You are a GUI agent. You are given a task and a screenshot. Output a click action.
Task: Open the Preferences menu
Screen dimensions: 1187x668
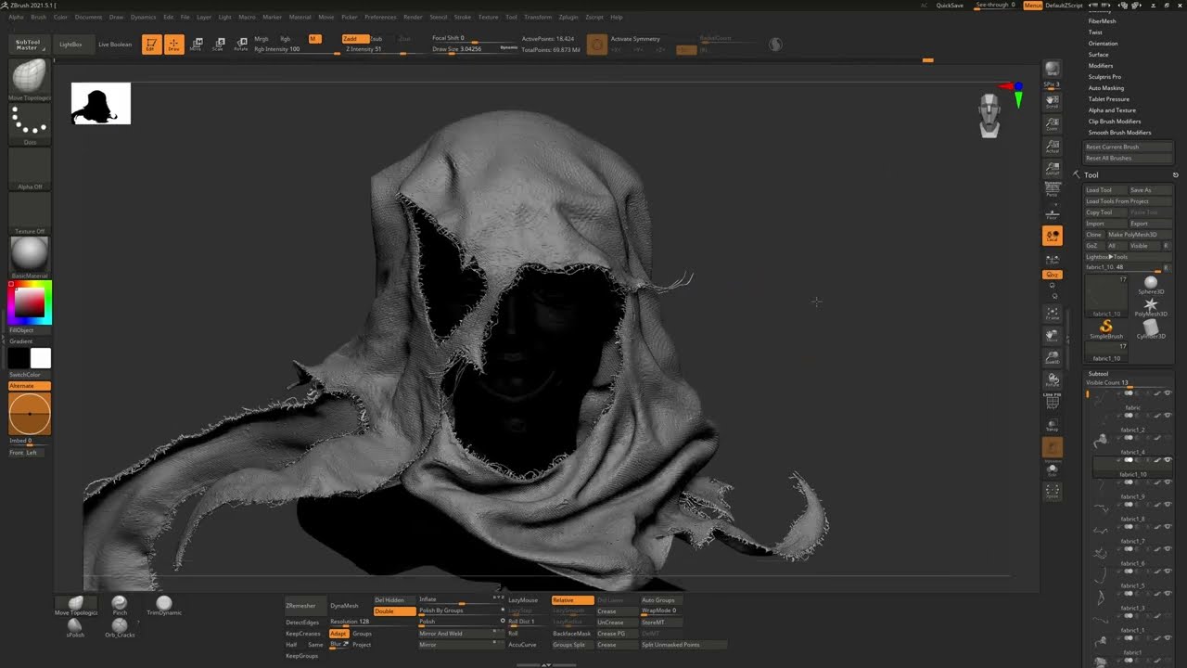coord(380,17)
